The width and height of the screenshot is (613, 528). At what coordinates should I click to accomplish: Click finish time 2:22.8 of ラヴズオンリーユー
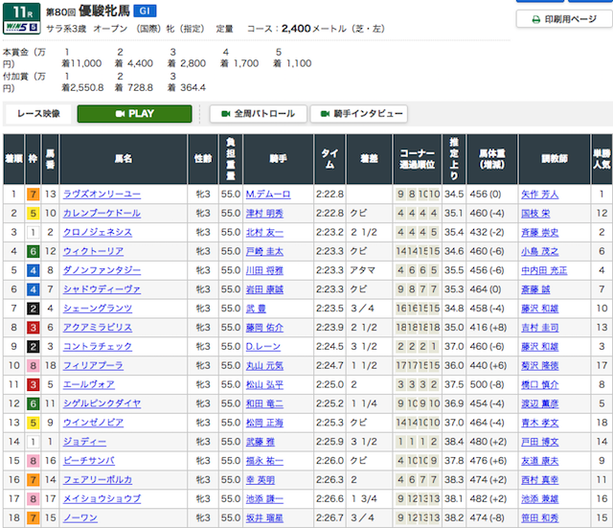pyautogui.click(x=329, y=194)
